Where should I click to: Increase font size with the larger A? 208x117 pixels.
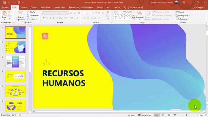point(71,13)
